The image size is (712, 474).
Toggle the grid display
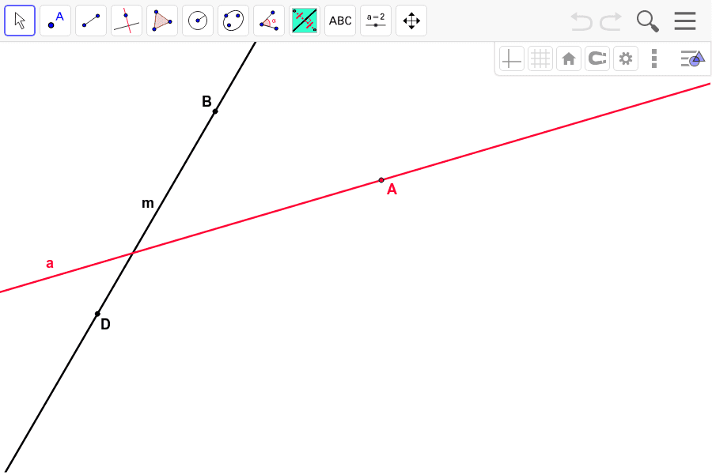click(540, 58)
